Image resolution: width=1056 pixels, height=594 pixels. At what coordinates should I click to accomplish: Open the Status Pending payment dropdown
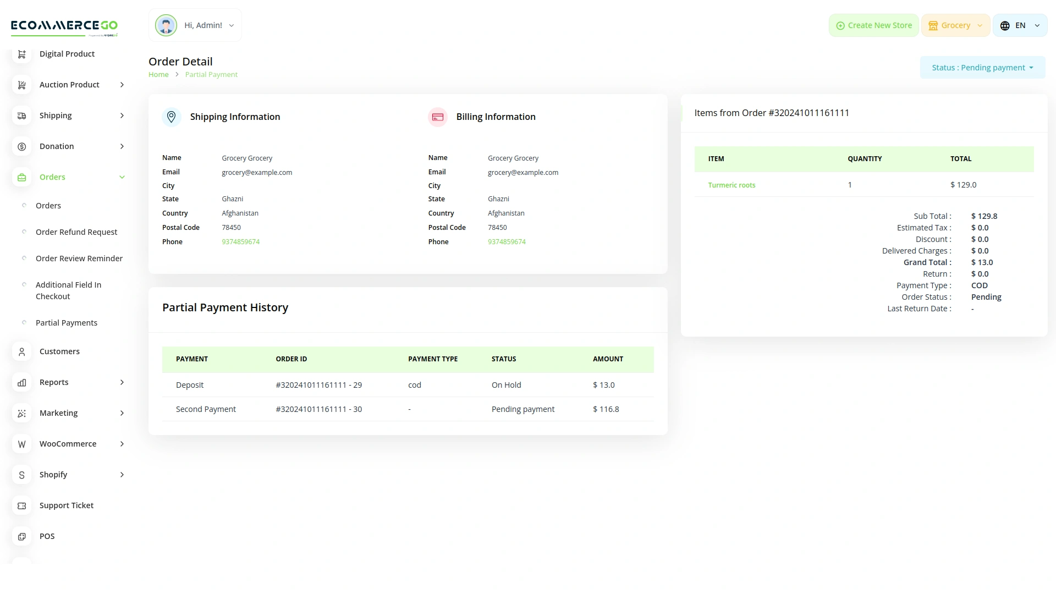[x=982, y=68]
